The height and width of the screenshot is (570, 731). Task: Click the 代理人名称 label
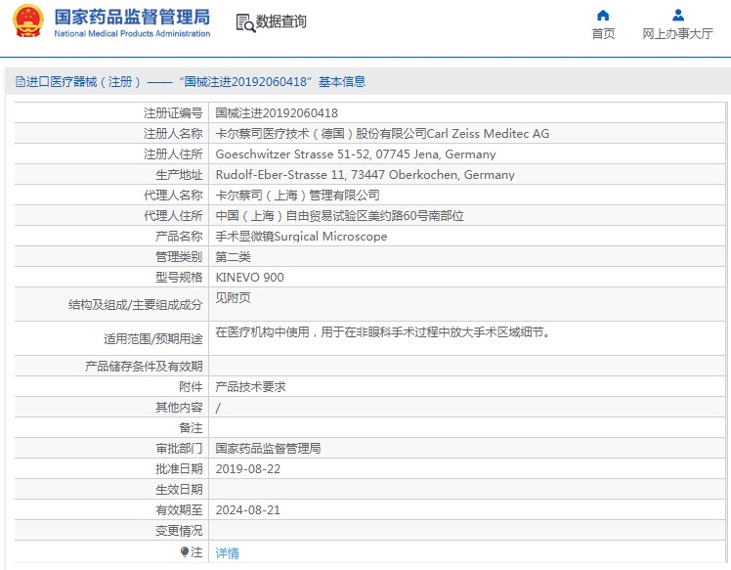[173, 195]
